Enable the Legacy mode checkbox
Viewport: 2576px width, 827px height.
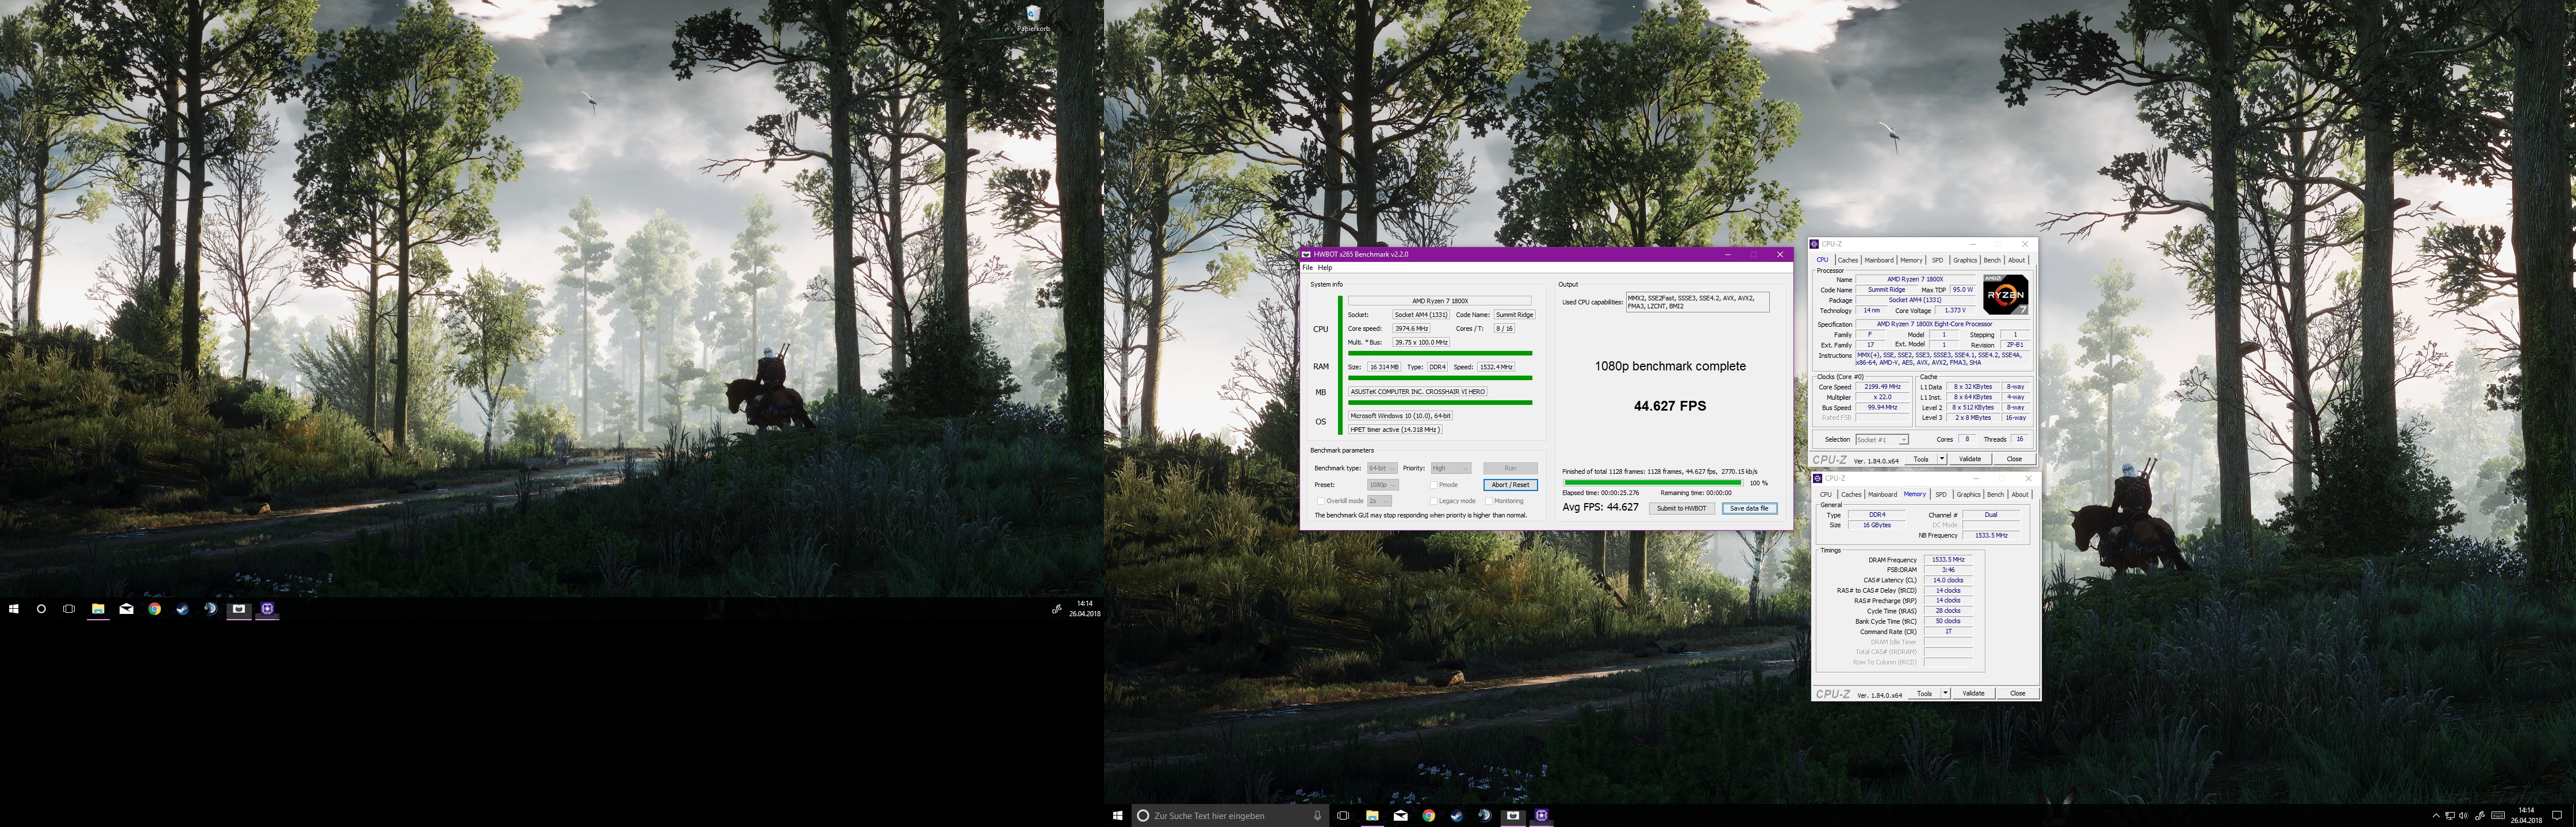pos(1434,500)
